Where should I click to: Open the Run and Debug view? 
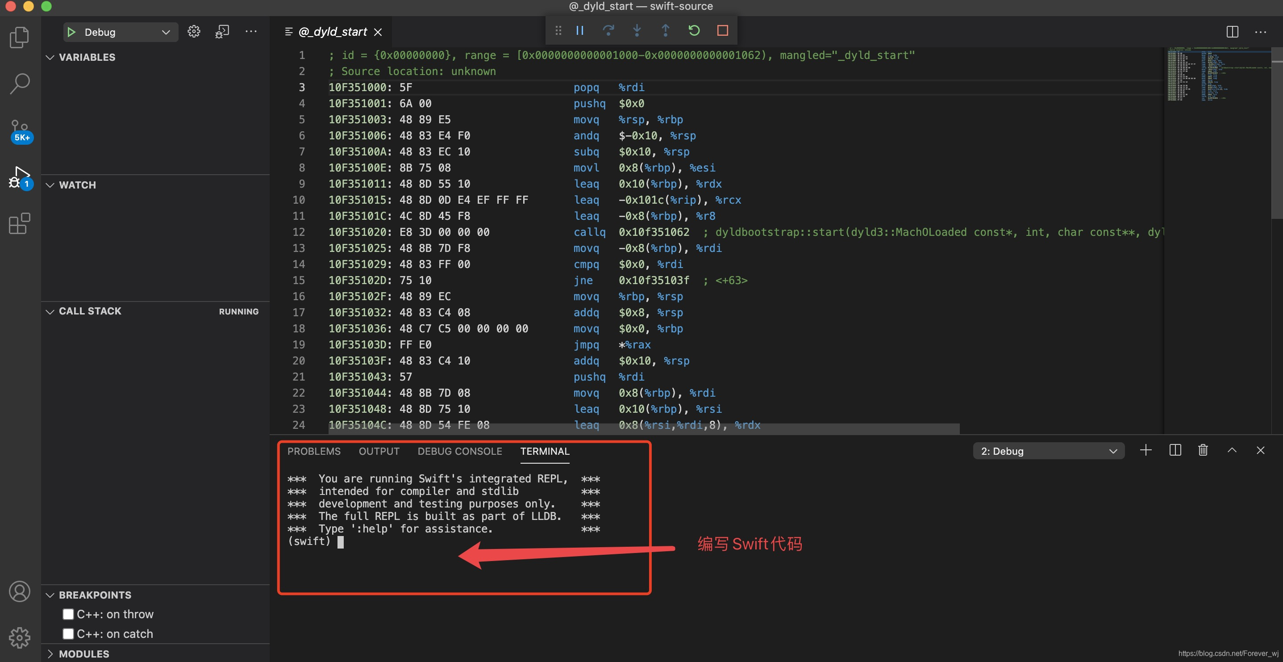21,178
